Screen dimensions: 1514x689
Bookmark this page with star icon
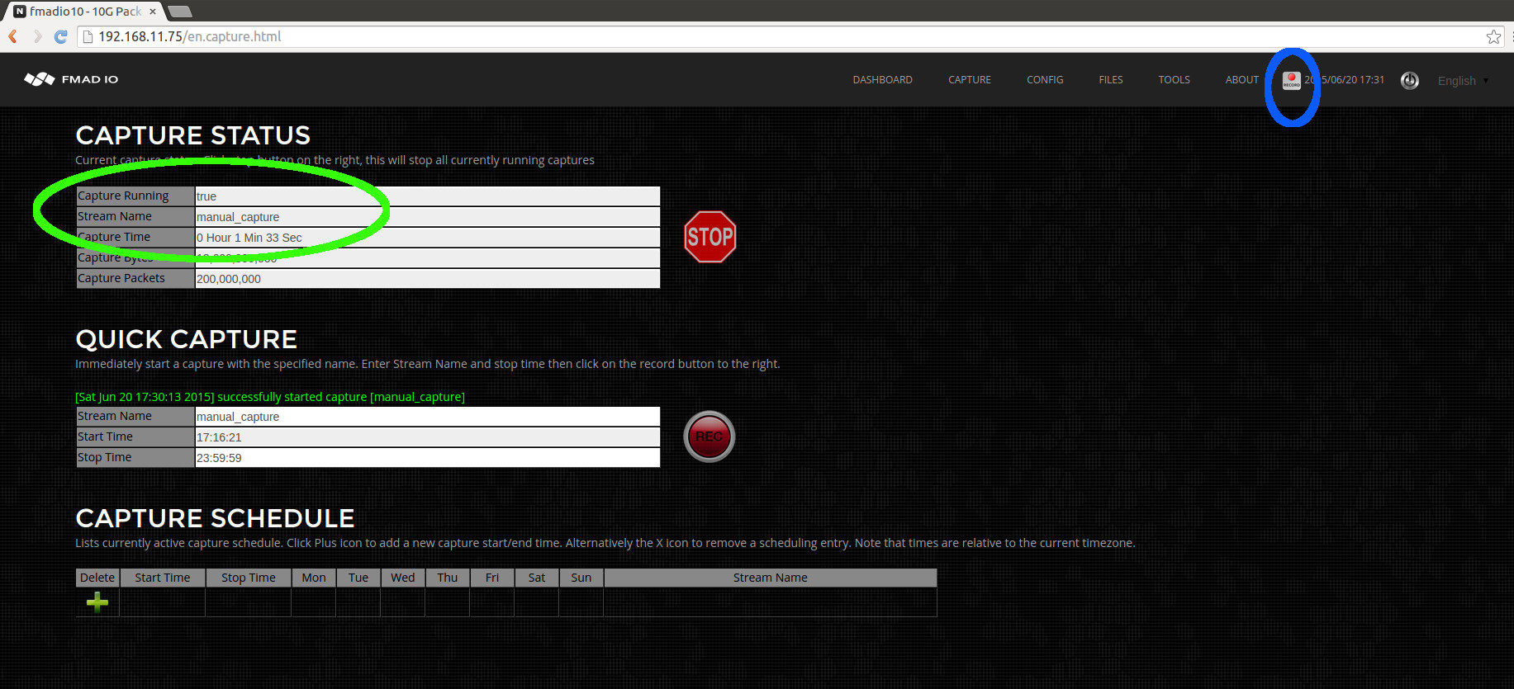click(x=1493, y=36)
